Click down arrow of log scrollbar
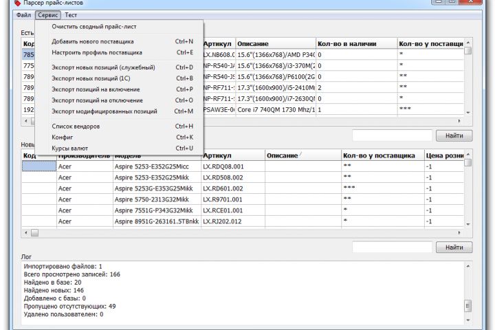Viewport: 495px width, 330px height. click(x=468, y=320)
